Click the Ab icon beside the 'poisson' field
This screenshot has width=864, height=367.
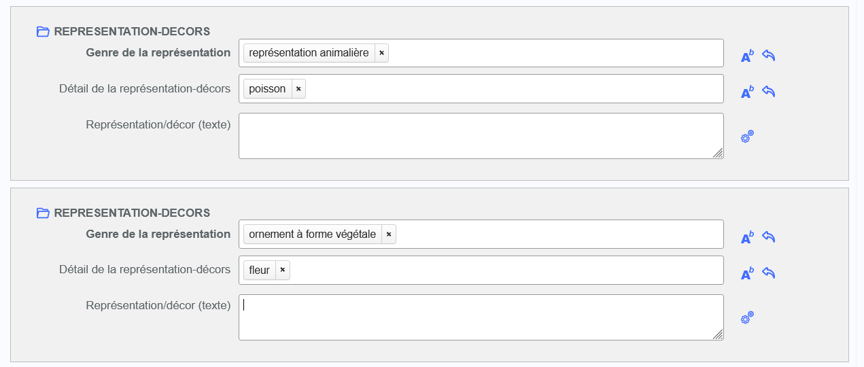747,92
